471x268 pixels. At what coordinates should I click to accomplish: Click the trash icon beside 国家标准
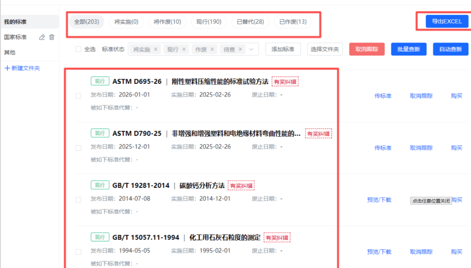[52, 37]
